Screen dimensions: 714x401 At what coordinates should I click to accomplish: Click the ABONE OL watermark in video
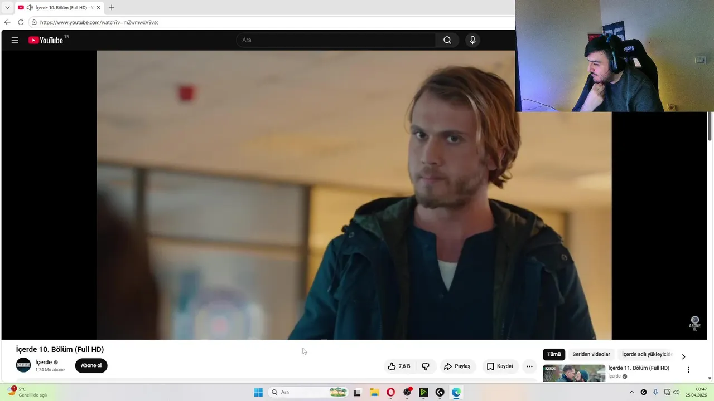click(x=694, y=323)
